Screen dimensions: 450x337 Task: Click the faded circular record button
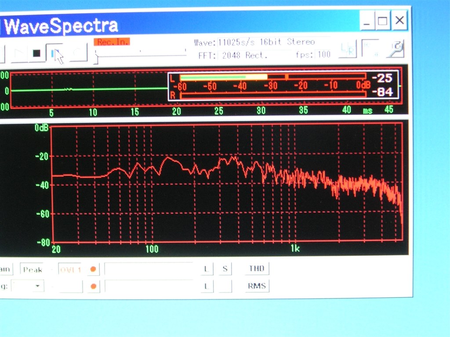77,53
